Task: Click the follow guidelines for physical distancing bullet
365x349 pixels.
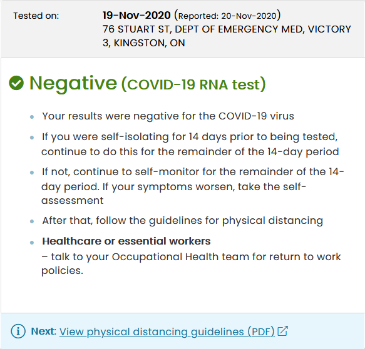Action: pyautogui.click(x=183, y=221)
